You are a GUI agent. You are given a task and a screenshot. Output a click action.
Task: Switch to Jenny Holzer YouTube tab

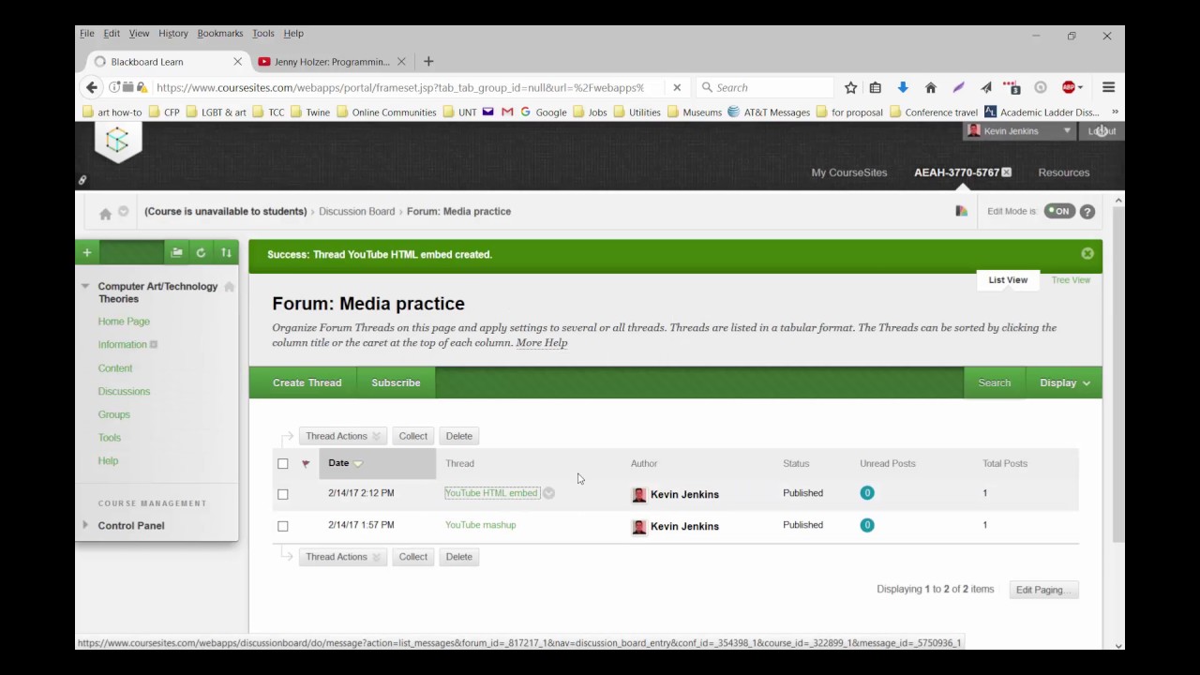333,62
